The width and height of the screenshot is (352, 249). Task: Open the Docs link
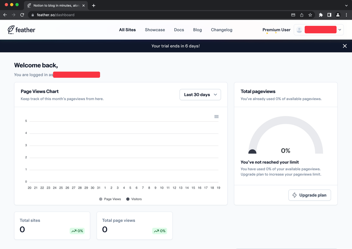click(x=179, y=30)
